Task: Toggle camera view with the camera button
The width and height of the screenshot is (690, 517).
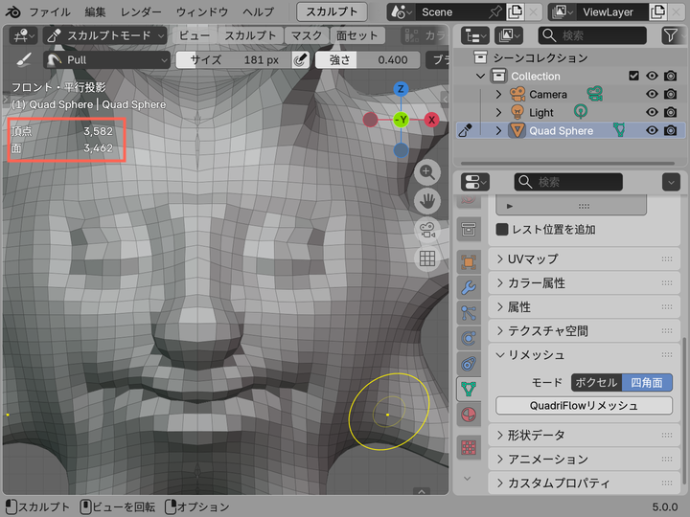Action: pyautogui.click(x=426, y=230)
